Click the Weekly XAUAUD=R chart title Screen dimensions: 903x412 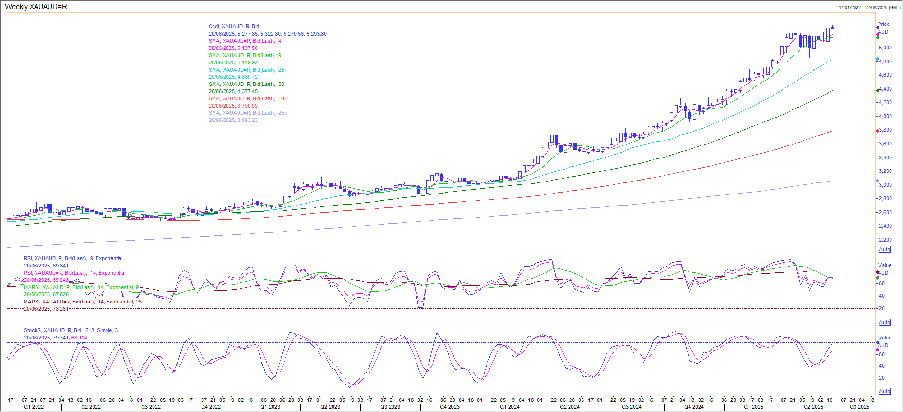pos(36,7)
